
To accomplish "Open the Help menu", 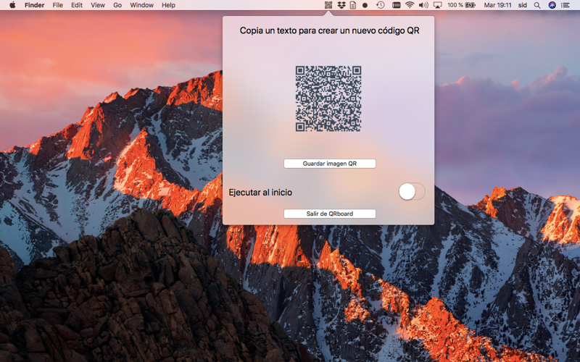I will point(168,5).
